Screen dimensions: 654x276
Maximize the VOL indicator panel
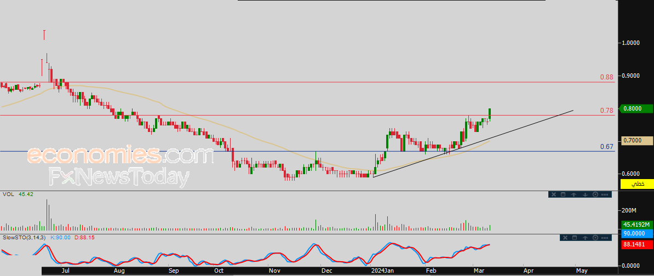pos(563,194)
